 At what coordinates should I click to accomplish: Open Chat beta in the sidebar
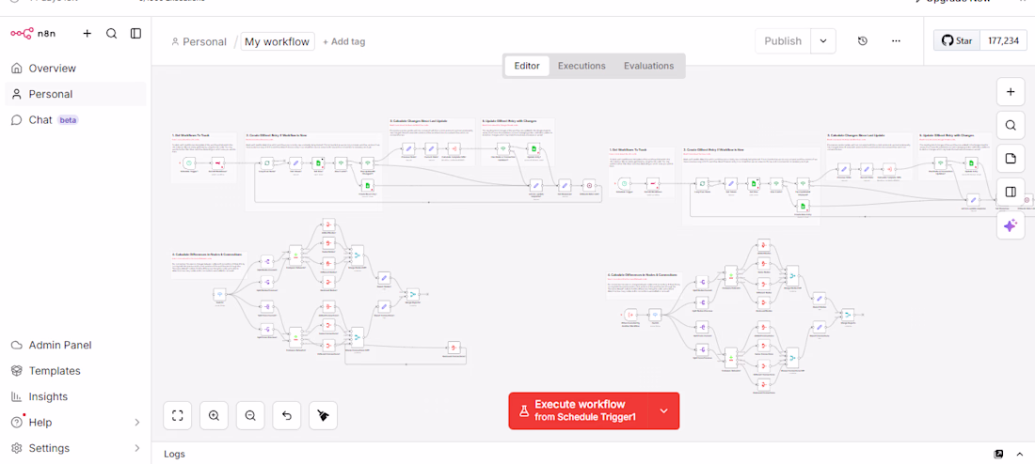coord(75,120)
